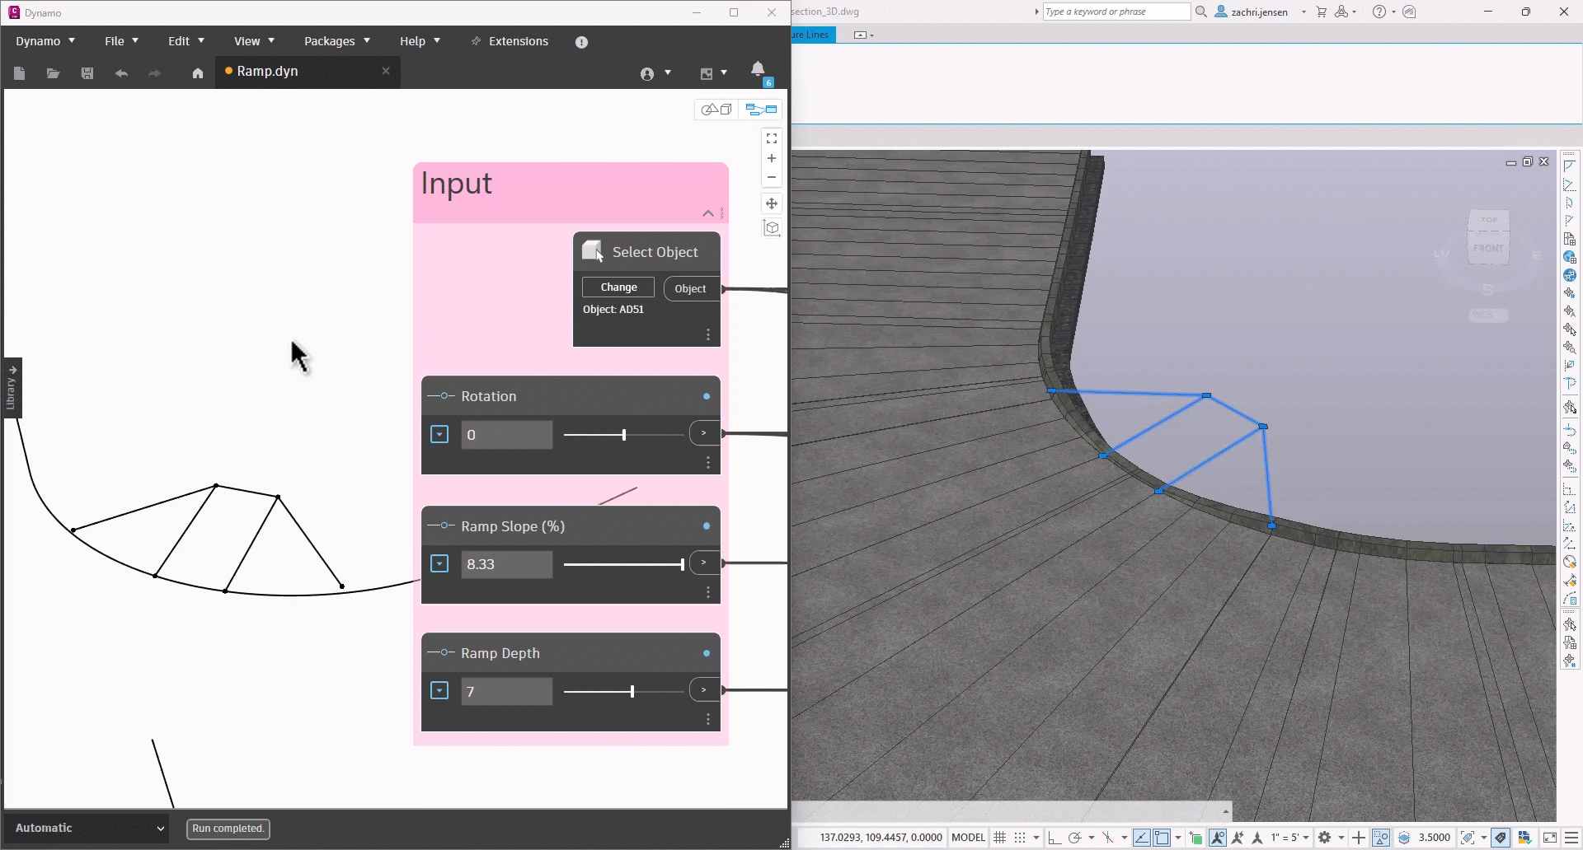
Task: Click the Ramp Depth value field
Action: (x=506, y=692)
